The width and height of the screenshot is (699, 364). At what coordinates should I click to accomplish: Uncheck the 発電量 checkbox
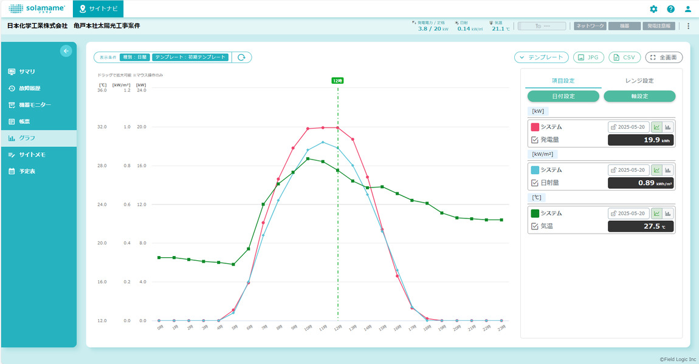(535, 140)
